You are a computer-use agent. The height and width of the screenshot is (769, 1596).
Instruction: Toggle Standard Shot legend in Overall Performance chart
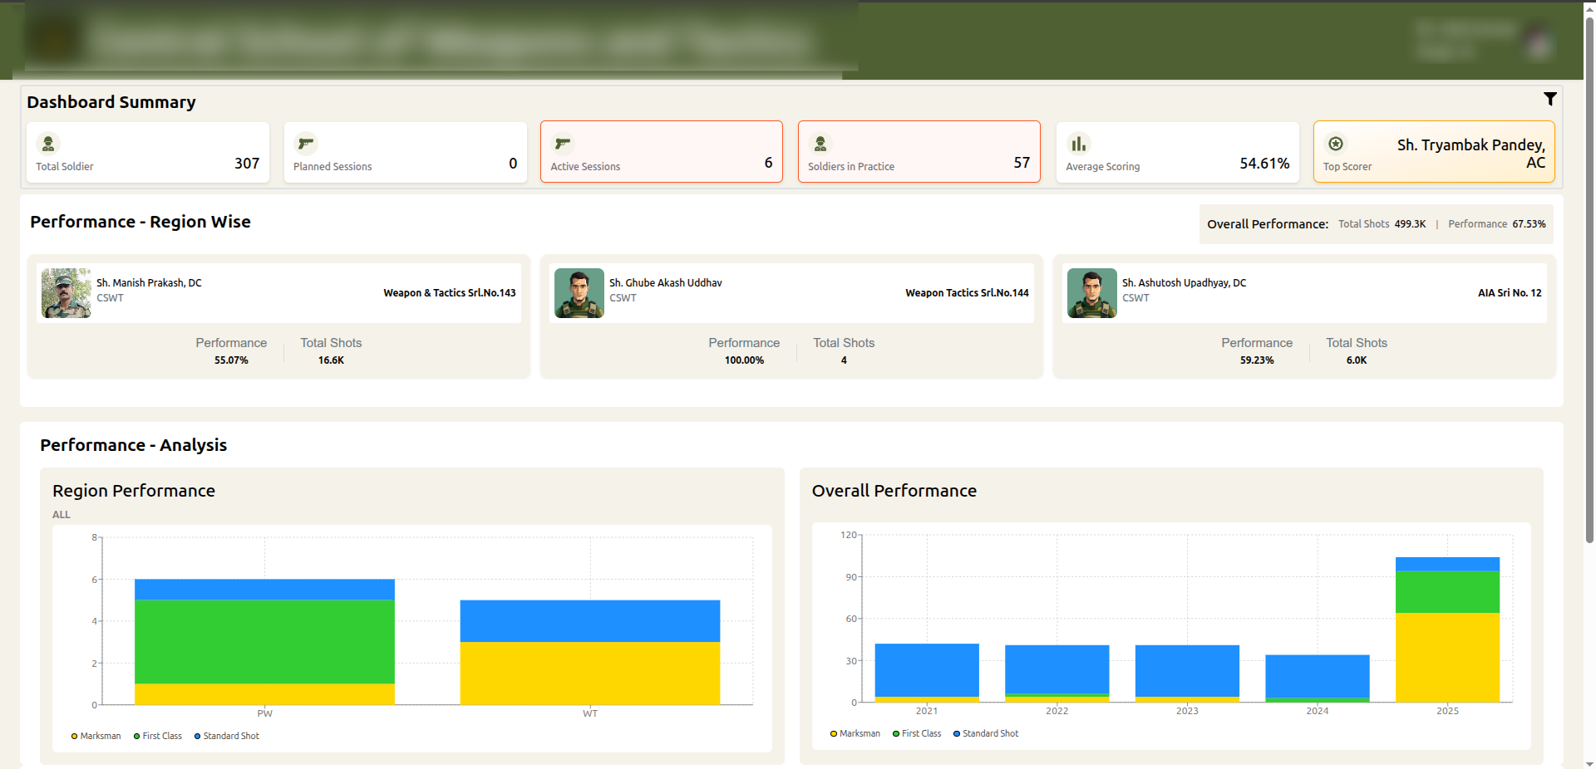pos(986,733)
